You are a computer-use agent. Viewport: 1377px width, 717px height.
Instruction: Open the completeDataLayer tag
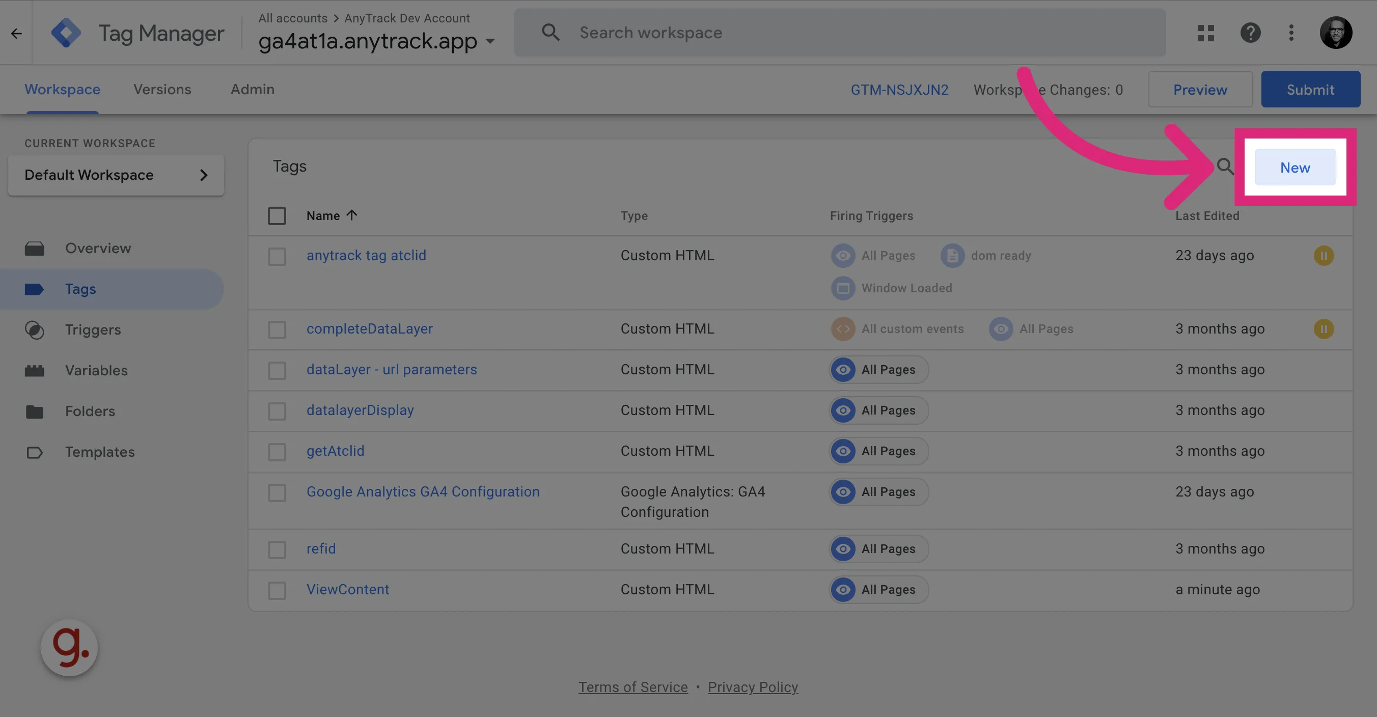369,329
